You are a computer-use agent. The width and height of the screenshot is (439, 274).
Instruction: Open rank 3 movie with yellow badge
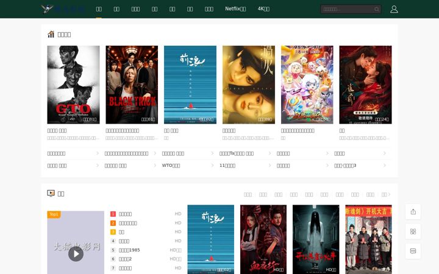[x=121, y=232]
